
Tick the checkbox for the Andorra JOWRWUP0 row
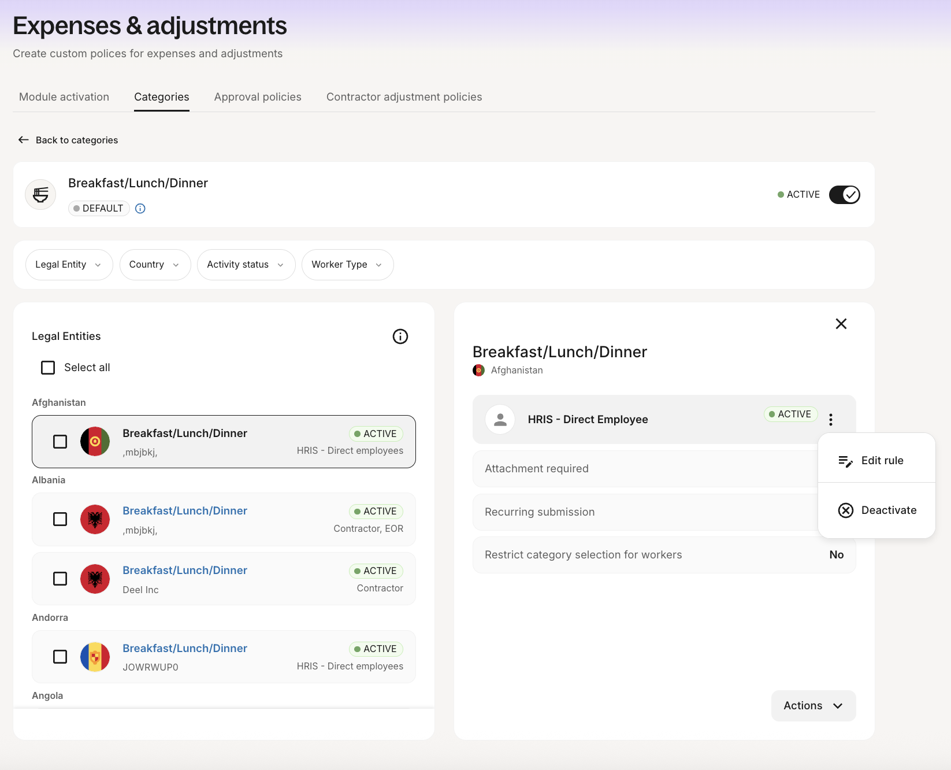[60, 657]
